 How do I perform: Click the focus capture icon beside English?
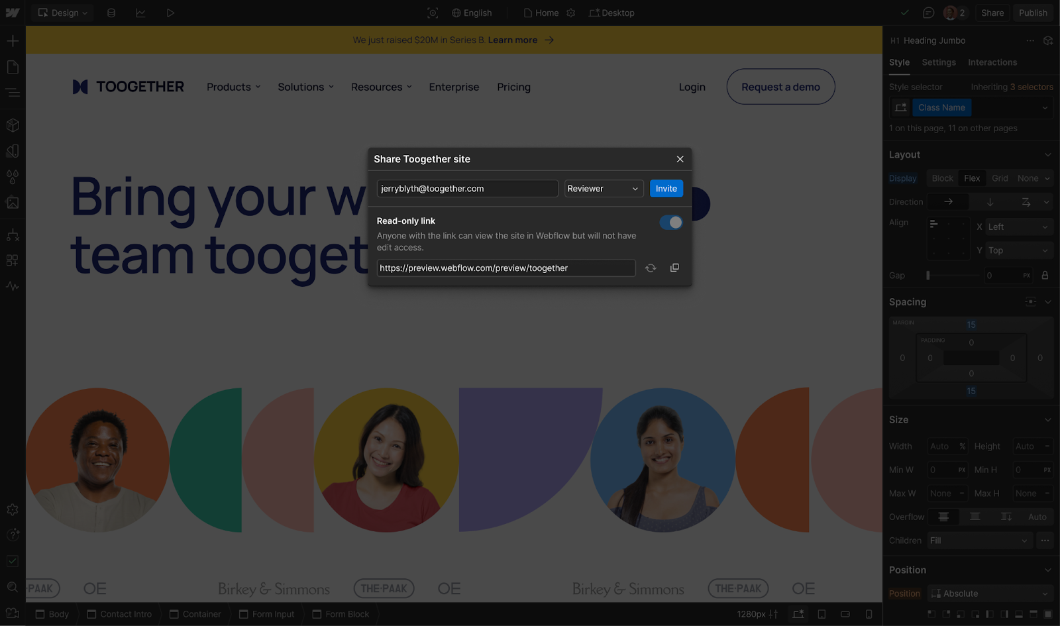[x=433, y=13]
